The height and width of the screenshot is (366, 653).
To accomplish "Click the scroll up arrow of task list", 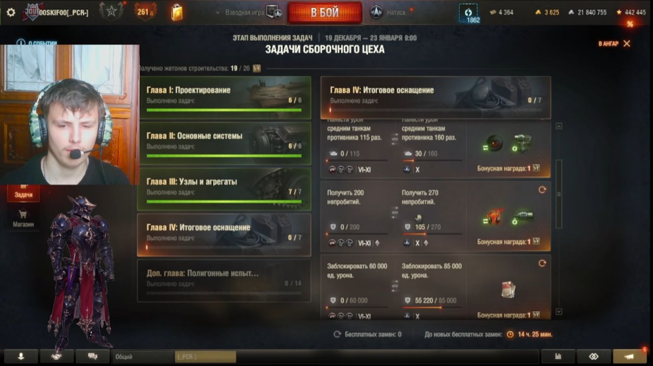I will coord(559,126).
